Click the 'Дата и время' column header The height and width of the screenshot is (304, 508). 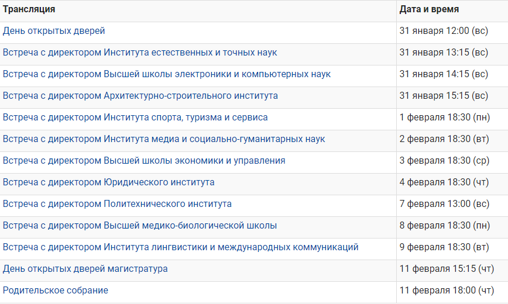pos(429,9)
